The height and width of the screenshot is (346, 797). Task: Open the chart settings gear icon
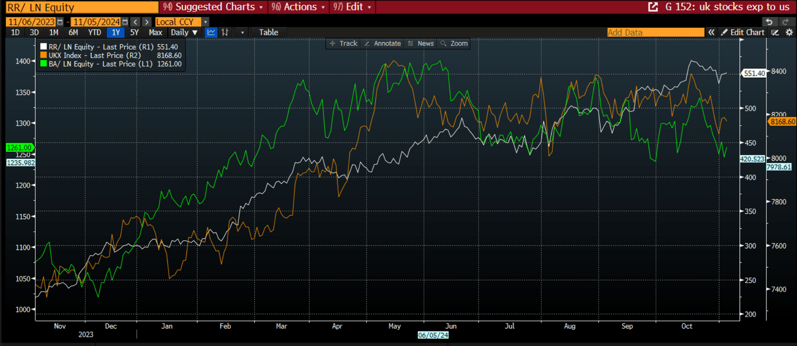click(789, 32)
